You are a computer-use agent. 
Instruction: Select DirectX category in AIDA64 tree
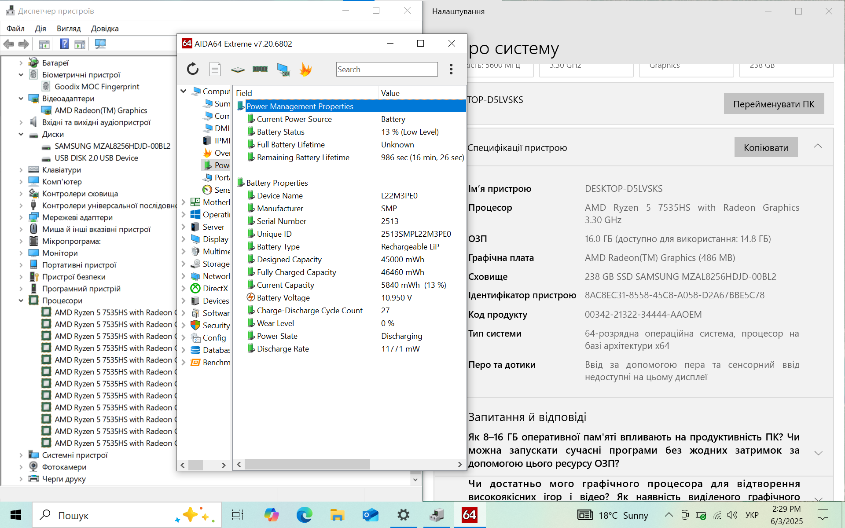click(210, 288)
